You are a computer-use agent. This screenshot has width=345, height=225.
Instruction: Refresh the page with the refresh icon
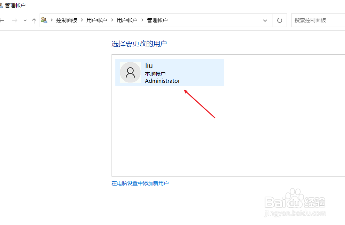(x=279, y=20)
